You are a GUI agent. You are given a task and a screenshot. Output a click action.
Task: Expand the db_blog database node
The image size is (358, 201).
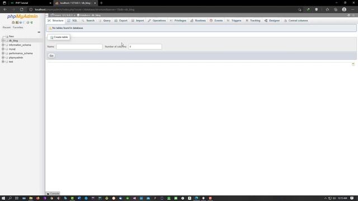tap(3, 41)
